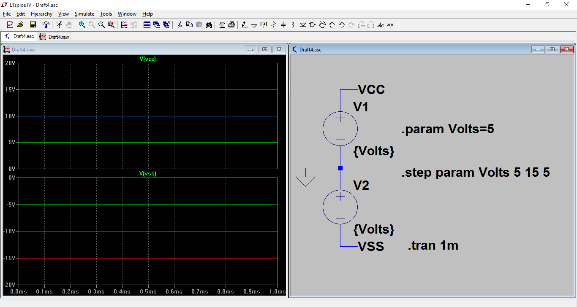This screenshot has height=307, width=577.
Task: Select the Move open-hand tool
Action: click(x=322, y=25)
